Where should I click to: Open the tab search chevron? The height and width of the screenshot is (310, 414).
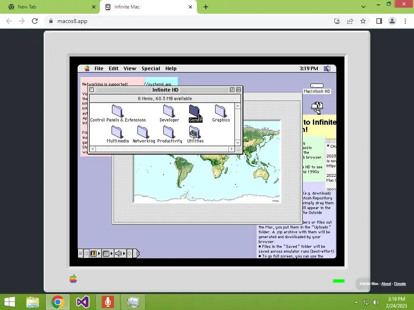363,7
